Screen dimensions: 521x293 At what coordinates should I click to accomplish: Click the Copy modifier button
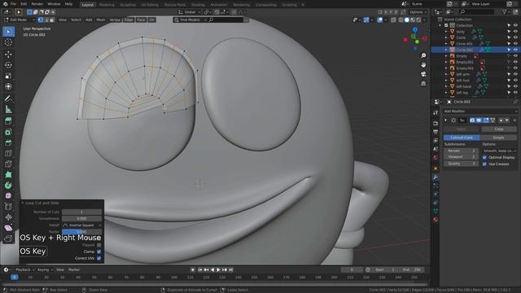tap(499, 129)
